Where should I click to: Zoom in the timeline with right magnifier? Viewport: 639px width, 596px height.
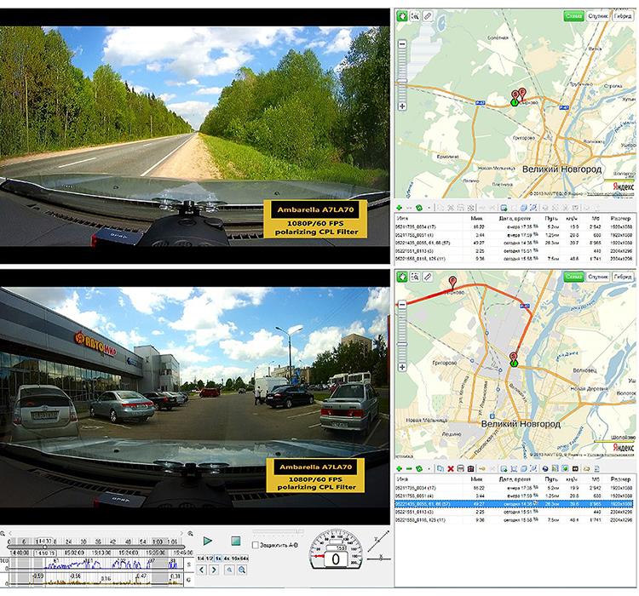[190, 533]
